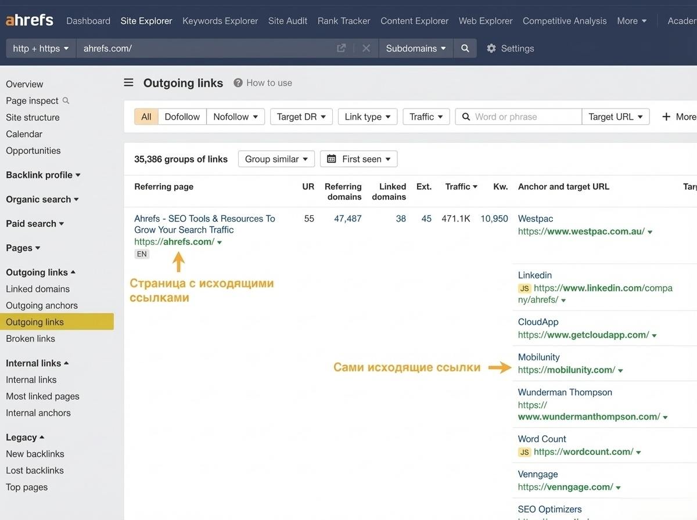Clear the URL with the X icon
The height and width of the screenshot is (520, 697).
pyautogui.click(x=366, y=49)
